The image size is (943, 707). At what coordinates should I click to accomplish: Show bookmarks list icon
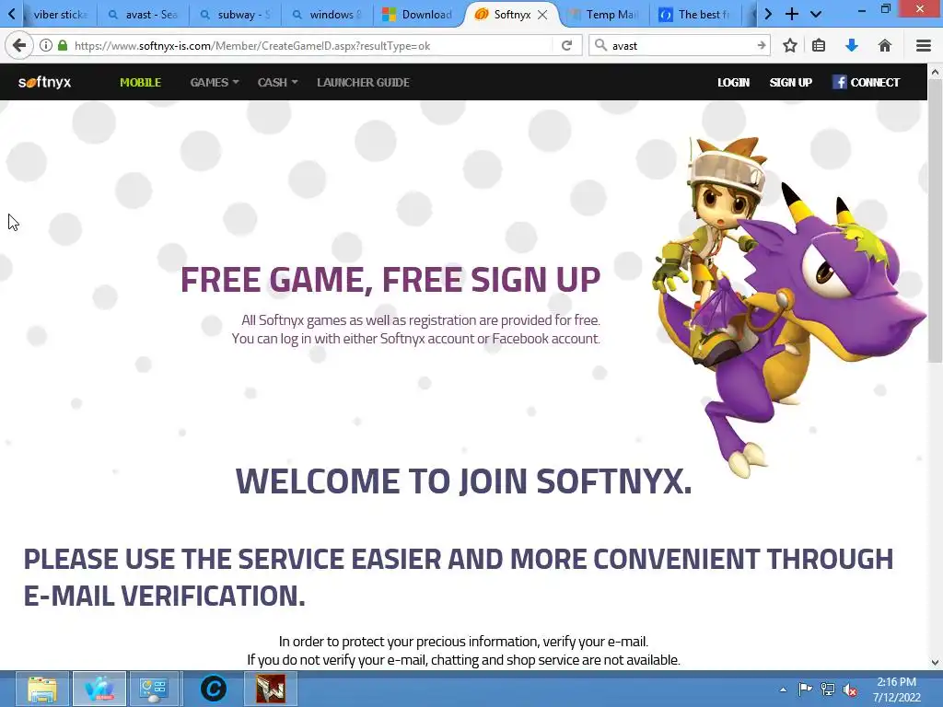(819, 46)
